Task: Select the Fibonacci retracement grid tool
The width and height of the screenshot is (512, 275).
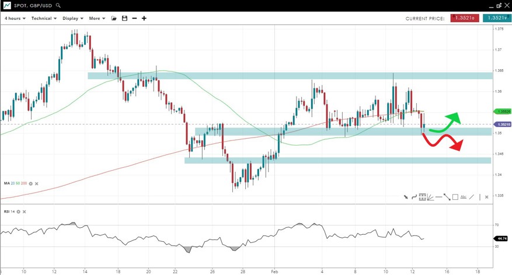Action: [x=422, y=197]
